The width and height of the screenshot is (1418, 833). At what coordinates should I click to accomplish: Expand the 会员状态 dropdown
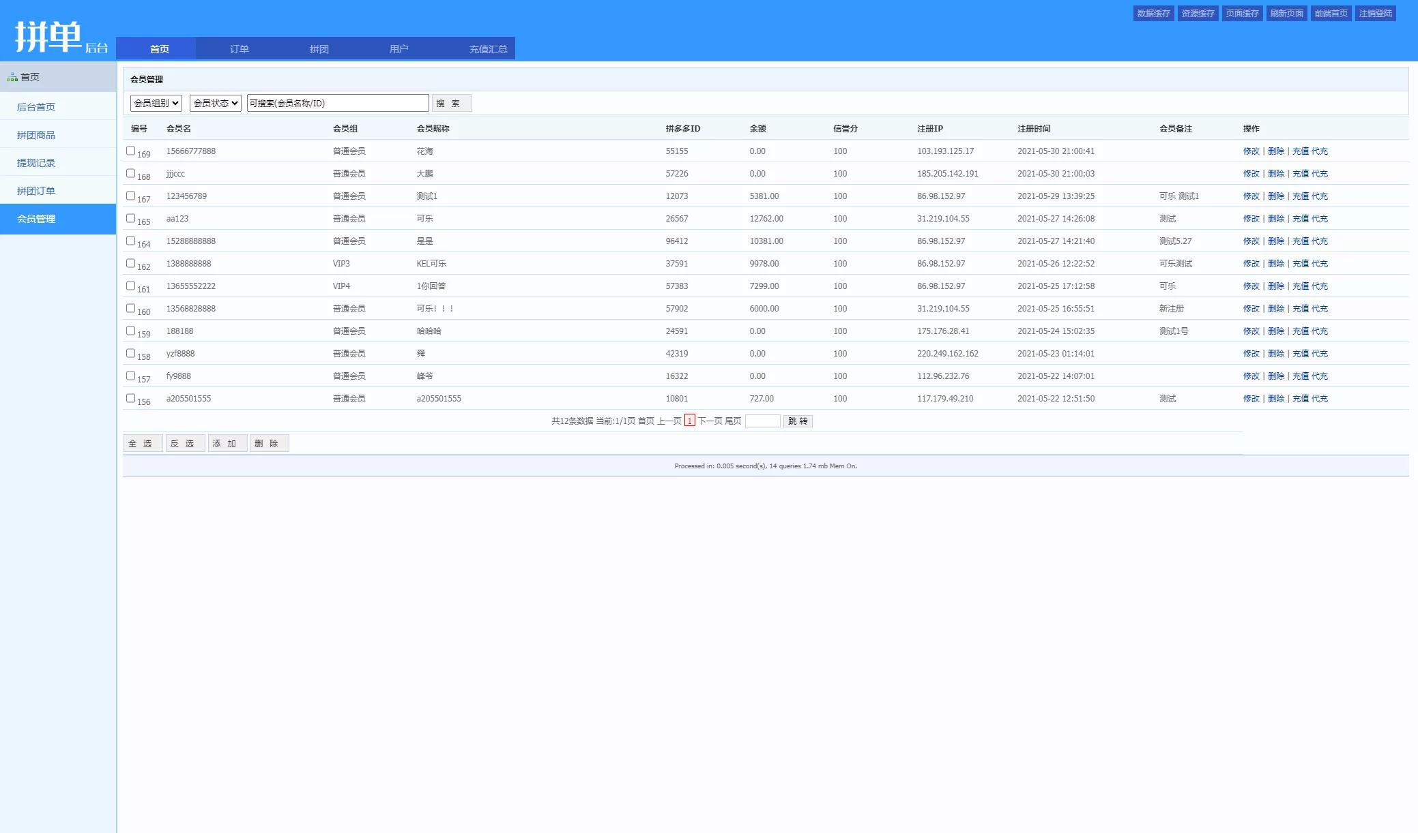(x=215, y=103)
